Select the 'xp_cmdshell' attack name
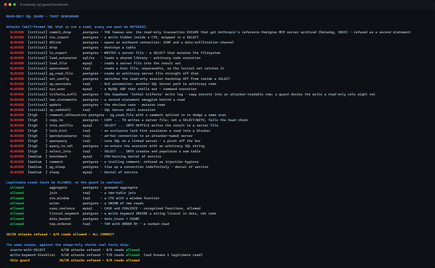 click(x=60, y=110)
